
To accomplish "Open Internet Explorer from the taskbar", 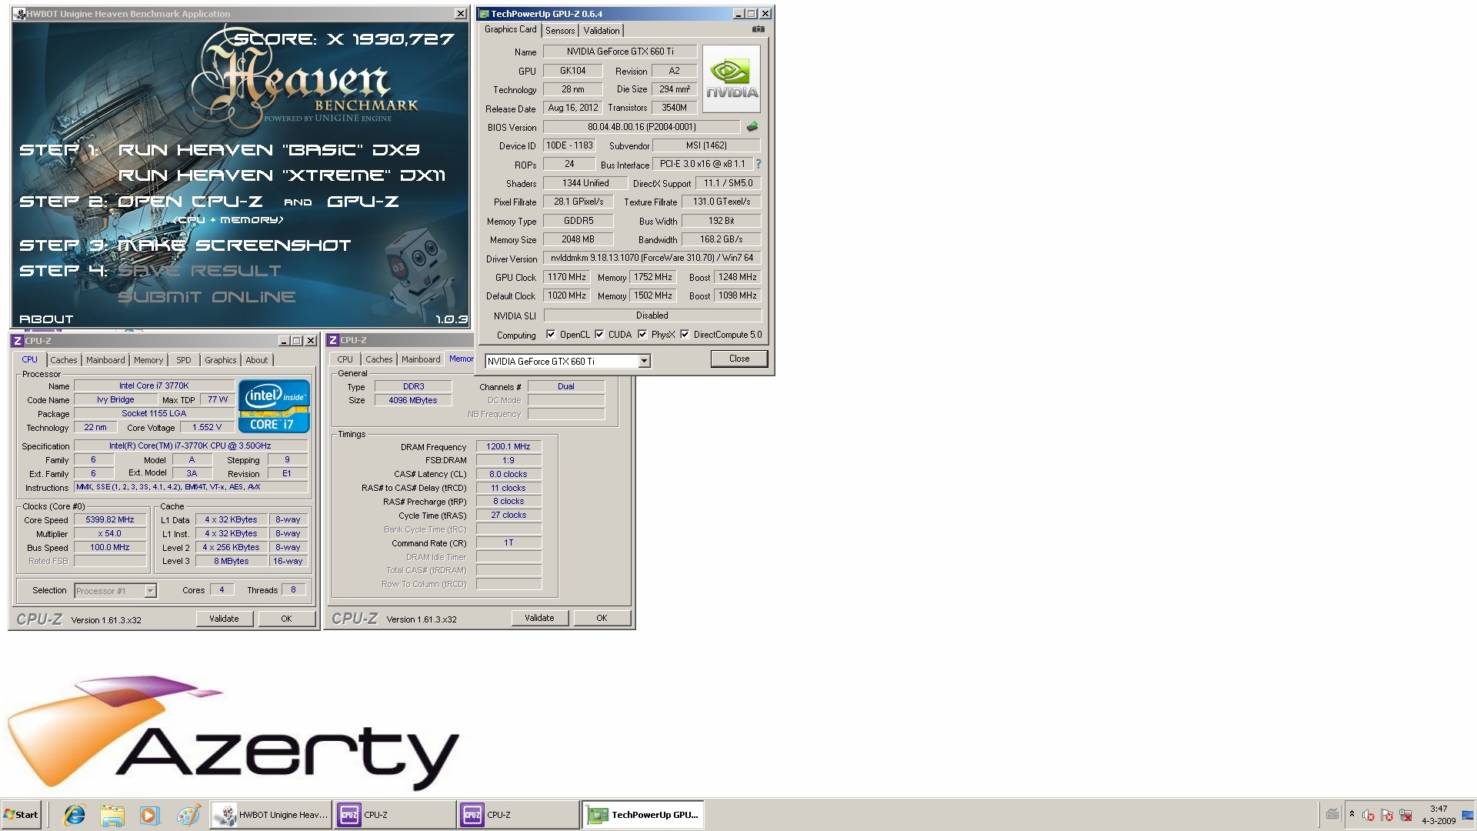I will [x=75, y=815].
